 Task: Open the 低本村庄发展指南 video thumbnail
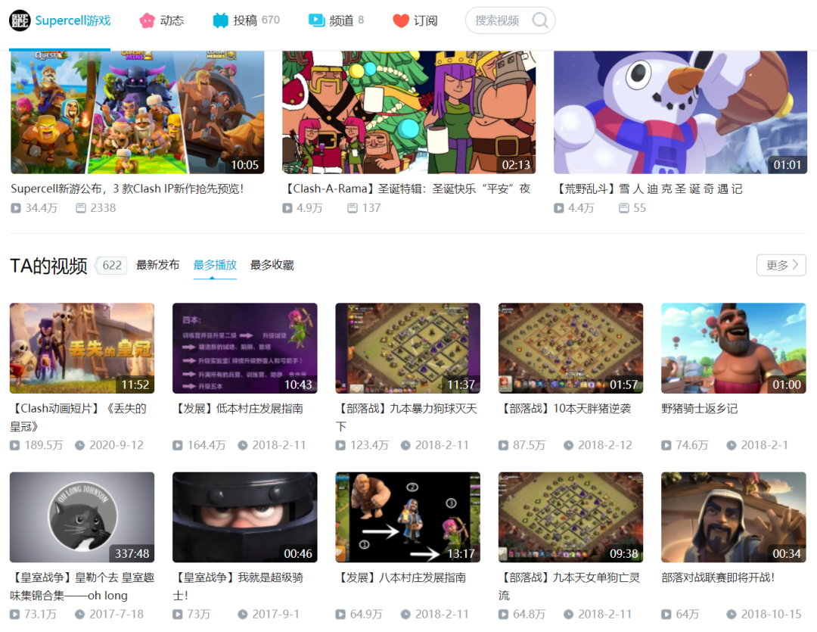point(245,348)
